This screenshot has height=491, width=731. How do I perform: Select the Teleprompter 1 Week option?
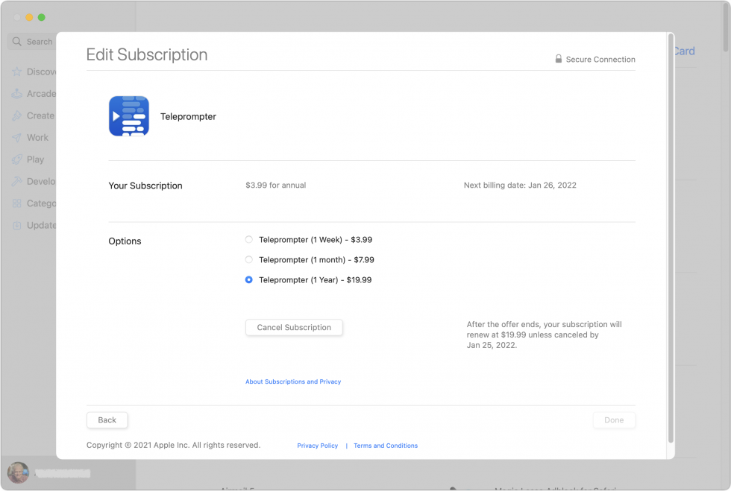pos(248,239)
